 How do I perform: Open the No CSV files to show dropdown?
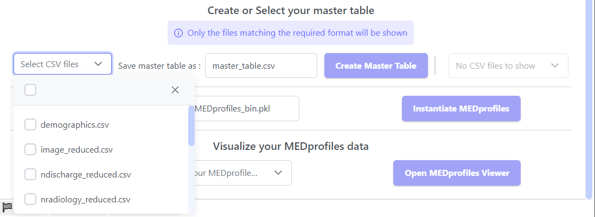[508, 65]
